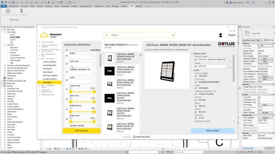Click the switch windows icon in quick access toolbar
This screenshot has width=275, height=154.
70,3
